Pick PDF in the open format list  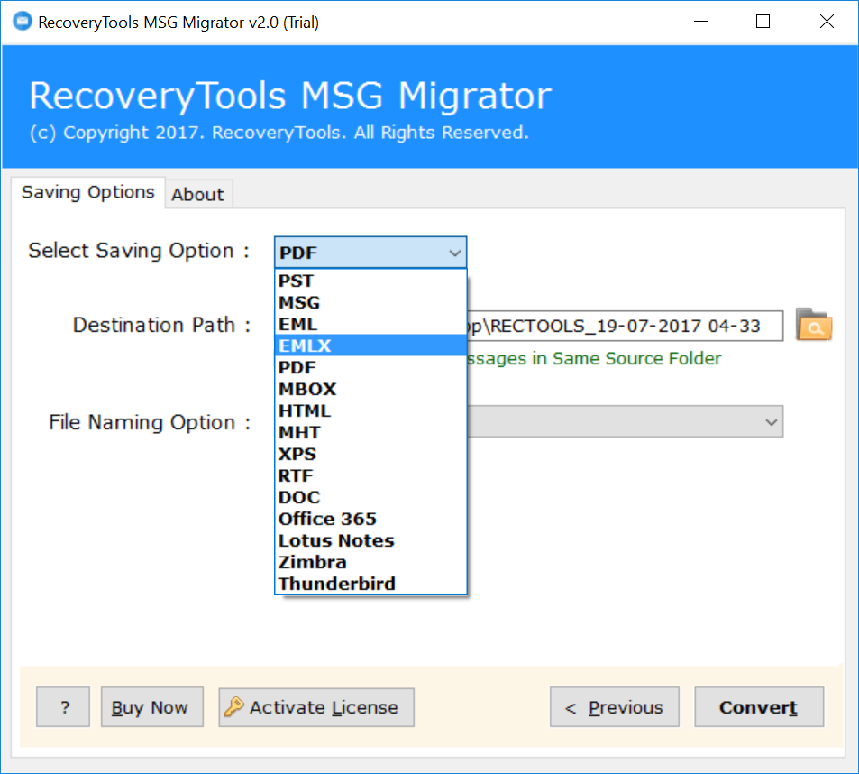(370, 367)
